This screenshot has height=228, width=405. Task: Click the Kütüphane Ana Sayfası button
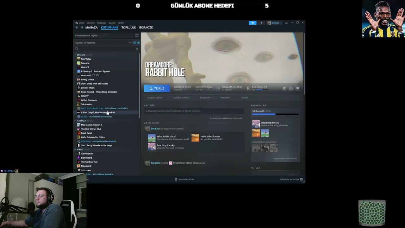tap(104, 35)
